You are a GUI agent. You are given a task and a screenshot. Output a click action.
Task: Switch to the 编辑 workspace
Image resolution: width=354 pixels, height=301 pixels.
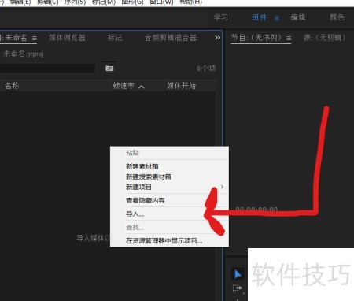[298, 17]
